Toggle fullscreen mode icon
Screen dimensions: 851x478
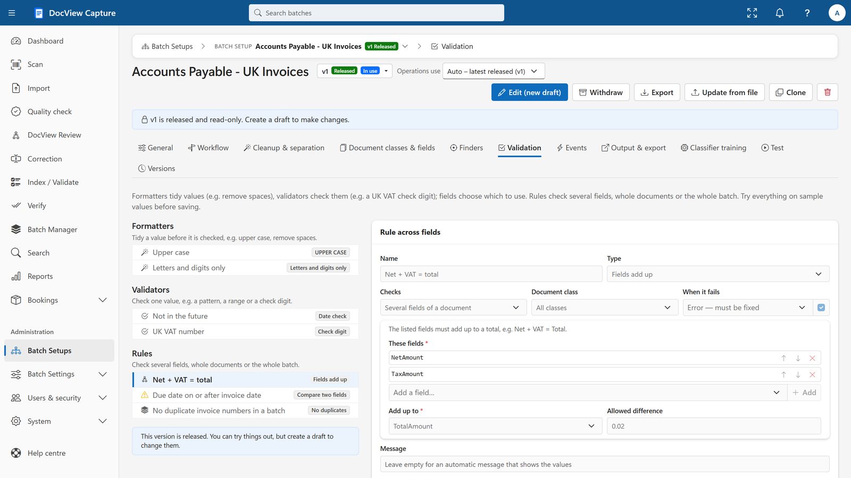click(752, 13)
